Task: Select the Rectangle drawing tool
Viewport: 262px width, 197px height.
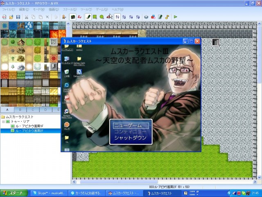Action: [95, 17]
